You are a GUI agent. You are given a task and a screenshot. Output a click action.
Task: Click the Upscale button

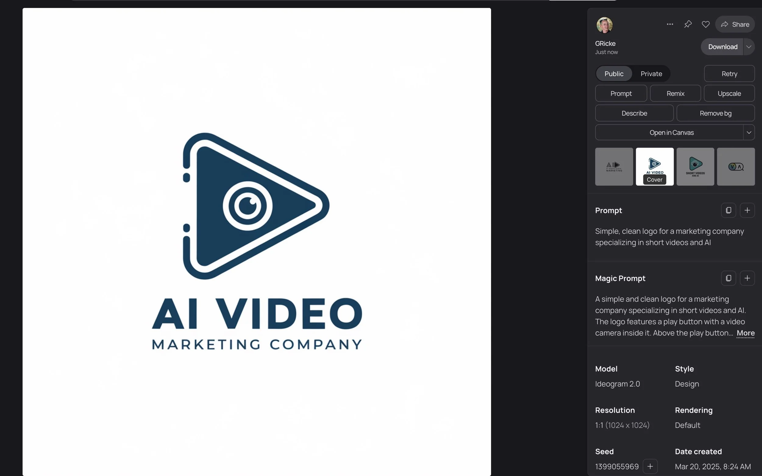tap(729, 93)
